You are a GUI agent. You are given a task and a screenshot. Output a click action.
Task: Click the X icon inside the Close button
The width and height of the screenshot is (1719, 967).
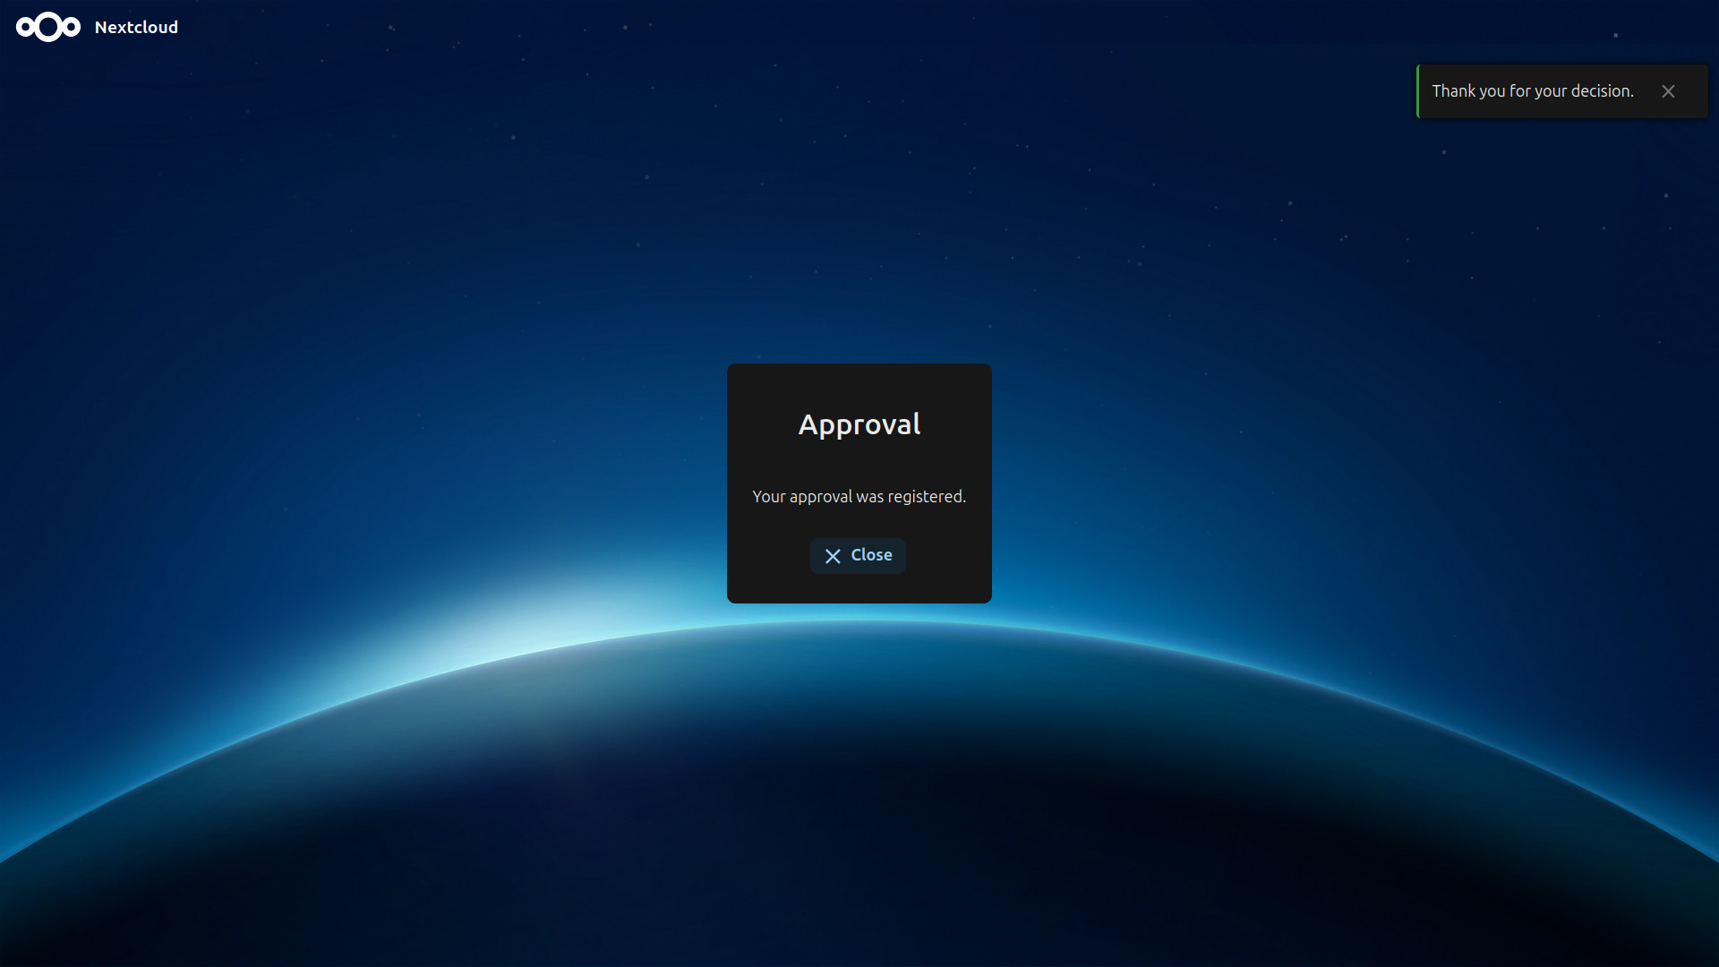coord(833,556)
